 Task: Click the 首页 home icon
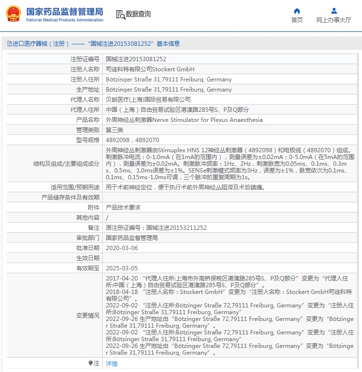[297, 11]
